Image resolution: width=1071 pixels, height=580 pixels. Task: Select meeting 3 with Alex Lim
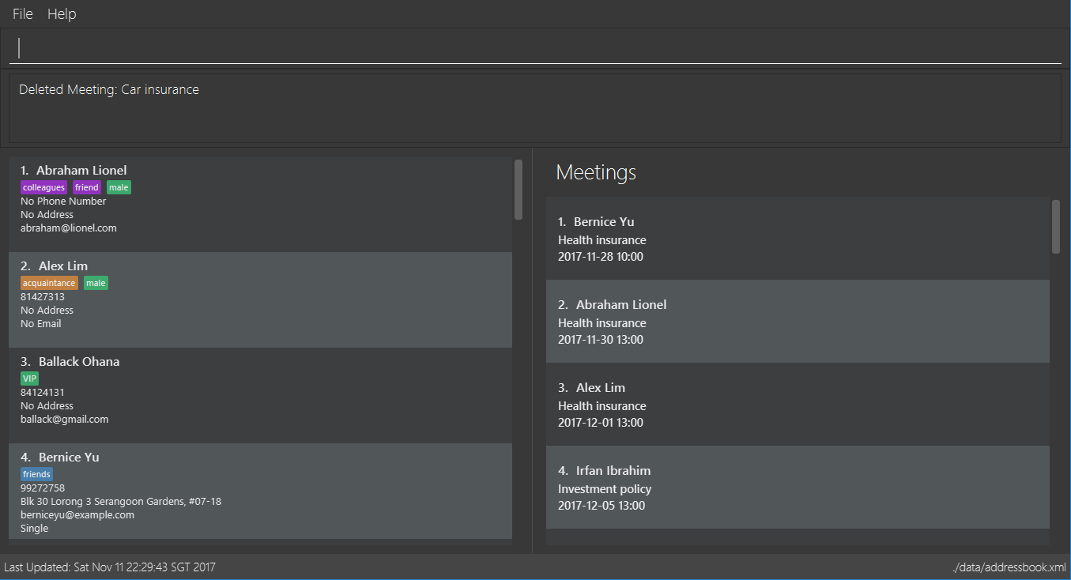798,405
